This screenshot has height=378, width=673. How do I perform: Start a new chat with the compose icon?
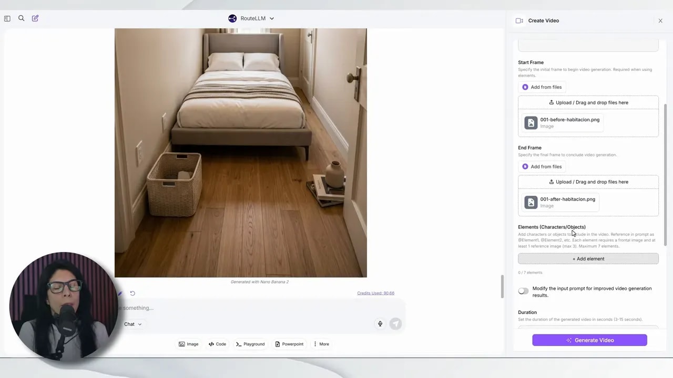(x=35, y=18)
